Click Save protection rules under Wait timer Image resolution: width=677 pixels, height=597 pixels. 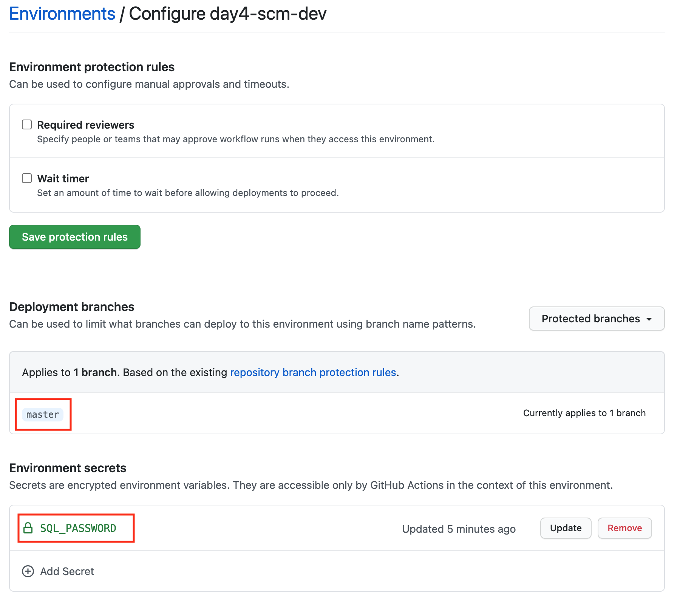point(74,237)
